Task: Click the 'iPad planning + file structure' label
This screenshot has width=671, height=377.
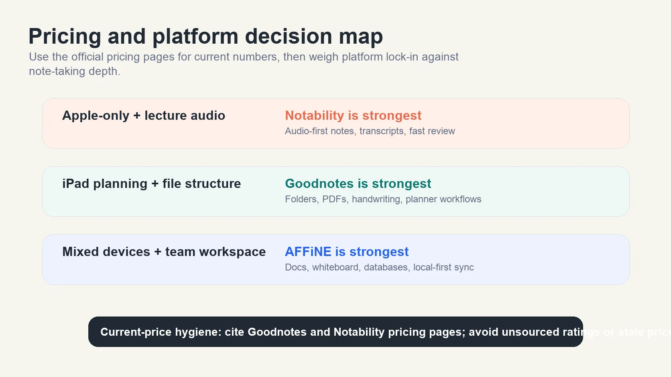Action: (152, 183)
